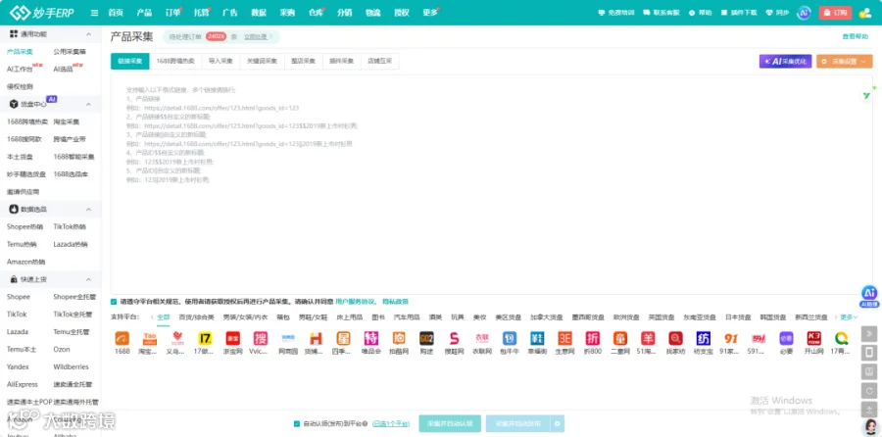Click 同步 in the header

[778, 13]
